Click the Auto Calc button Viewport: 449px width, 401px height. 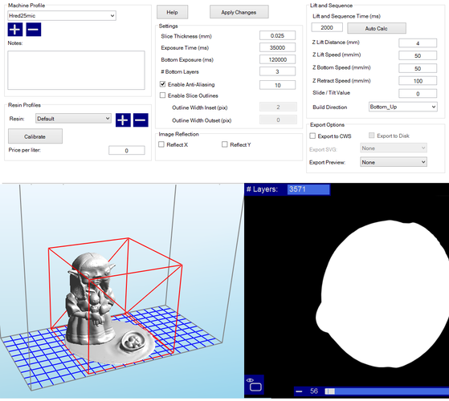(377, 28)
